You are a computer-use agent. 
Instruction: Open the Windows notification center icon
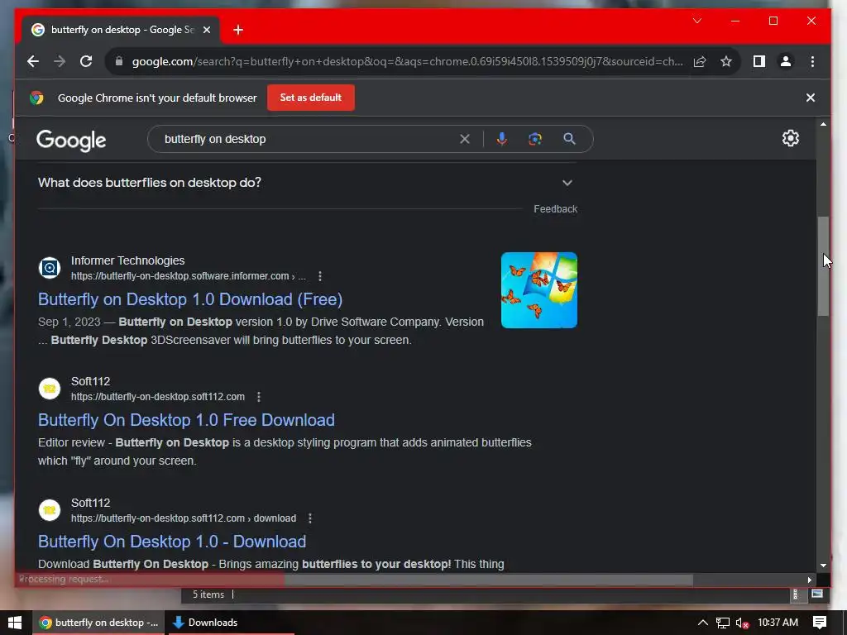[x=820, y=623]
